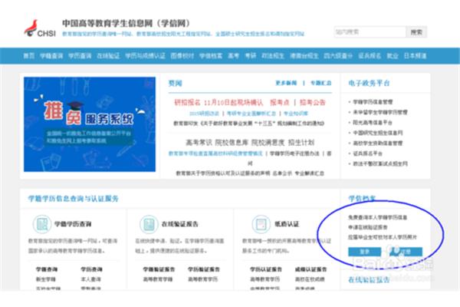Open 学籍查询 in the navigation bar

[51, 55]
